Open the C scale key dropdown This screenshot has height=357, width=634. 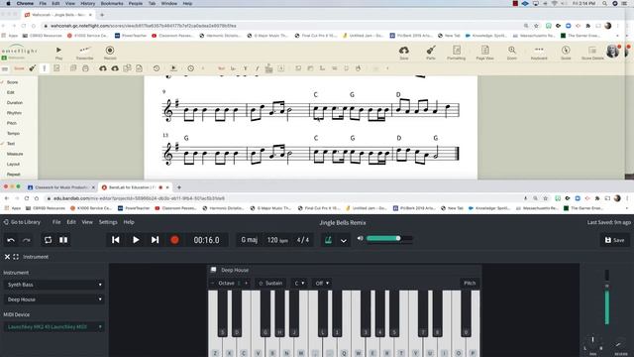click(299, 283)
